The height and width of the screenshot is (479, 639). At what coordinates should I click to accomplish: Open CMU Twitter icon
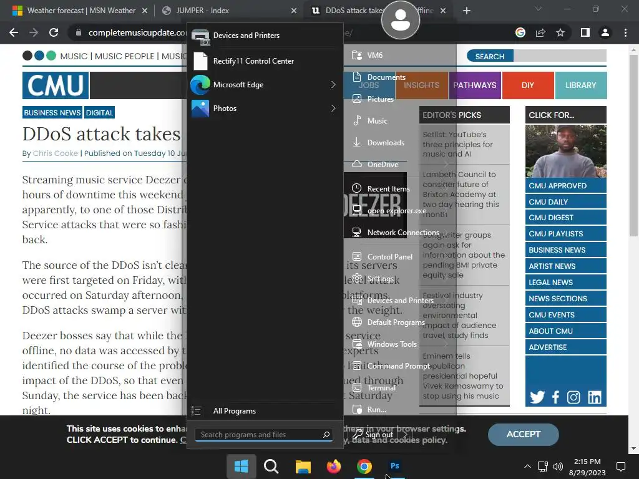coord(537,397)
